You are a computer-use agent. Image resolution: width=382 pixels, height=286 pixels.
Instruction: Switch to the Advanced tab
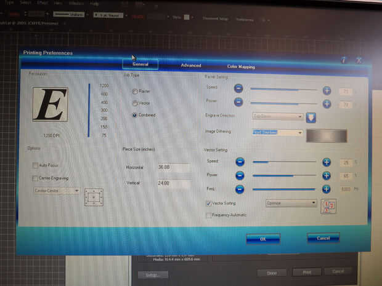tap(191, 65)
